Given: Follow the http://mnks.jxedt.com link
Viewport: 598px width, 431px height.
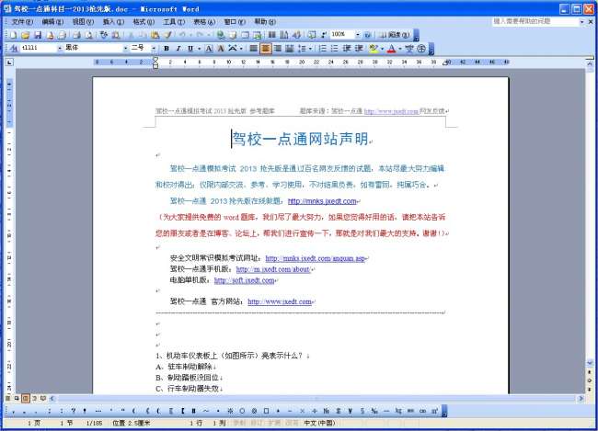Looking at the screenshot, I should pos(322,201).
